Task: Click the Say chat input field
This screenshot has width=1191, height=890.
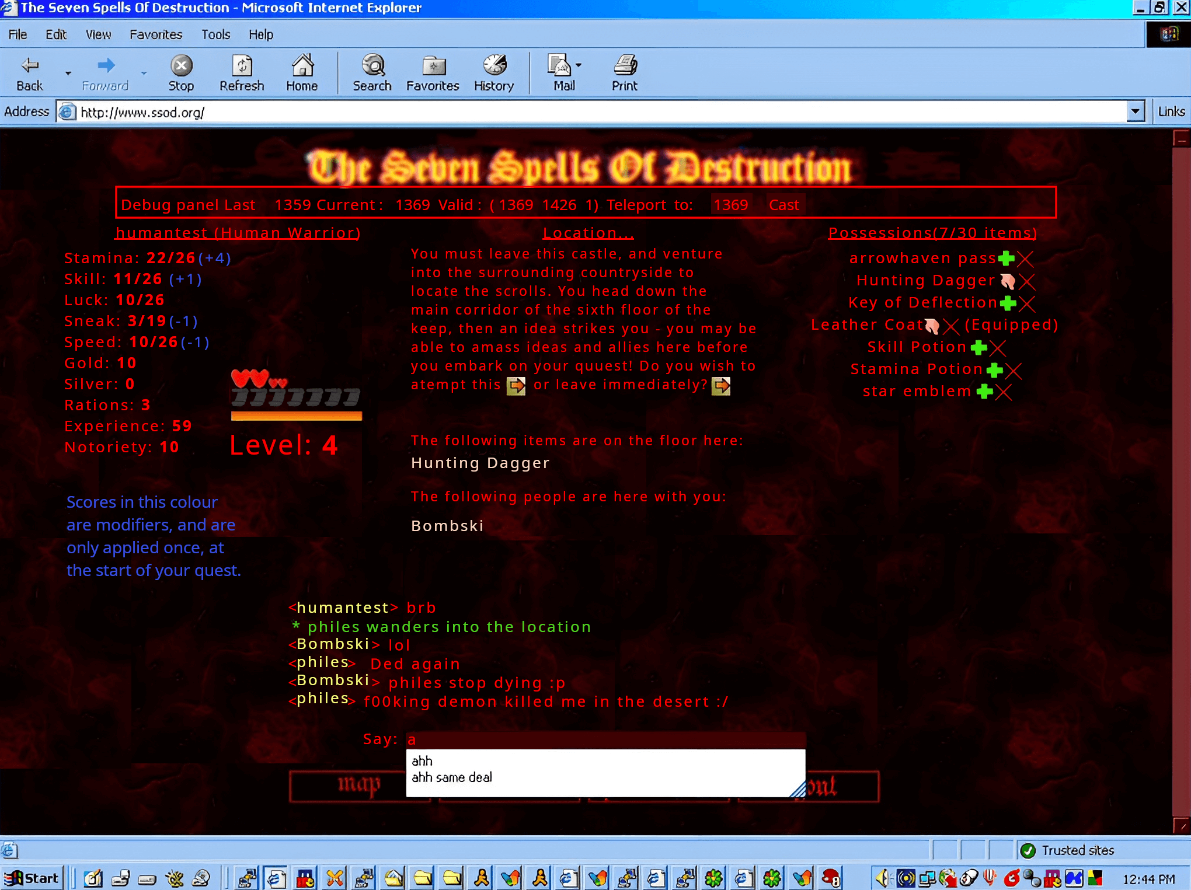Action: (605, 739)
